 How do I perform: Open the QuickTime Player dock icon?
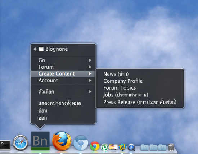pos(131,147)
